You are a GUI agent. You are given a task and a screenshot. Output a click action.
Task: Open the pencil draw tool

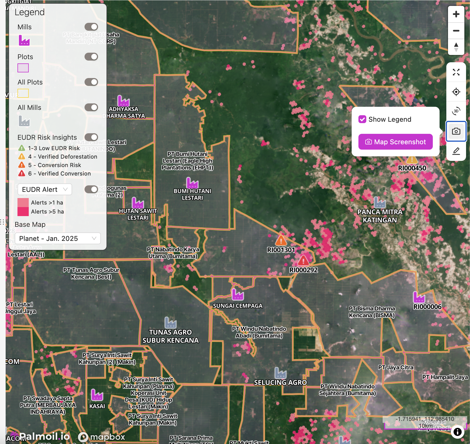[x=456, y=151]
